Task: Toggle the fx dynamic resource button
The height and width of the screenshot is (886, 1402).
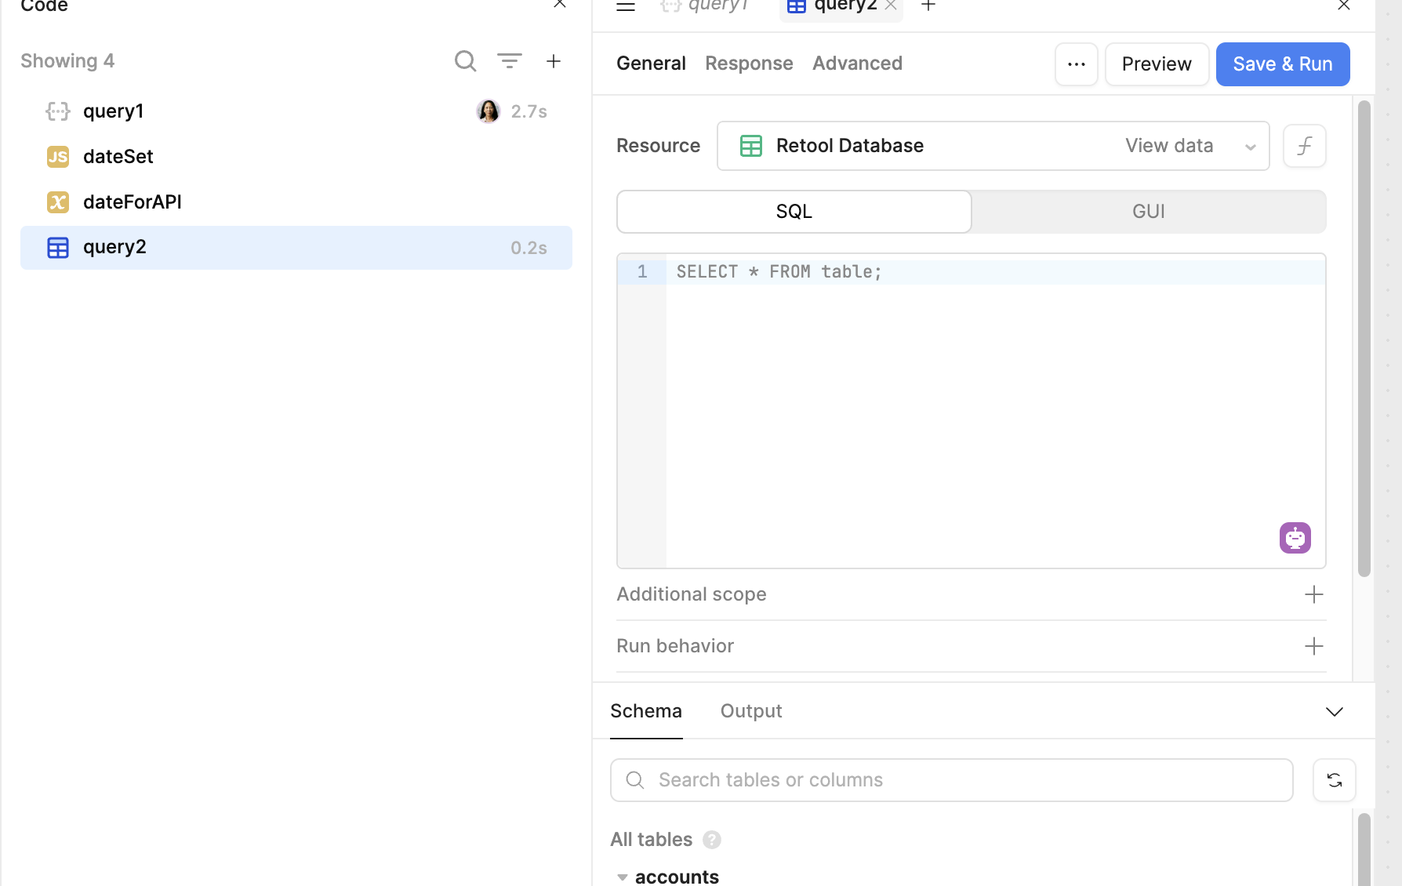Action: click(1305, 146)
